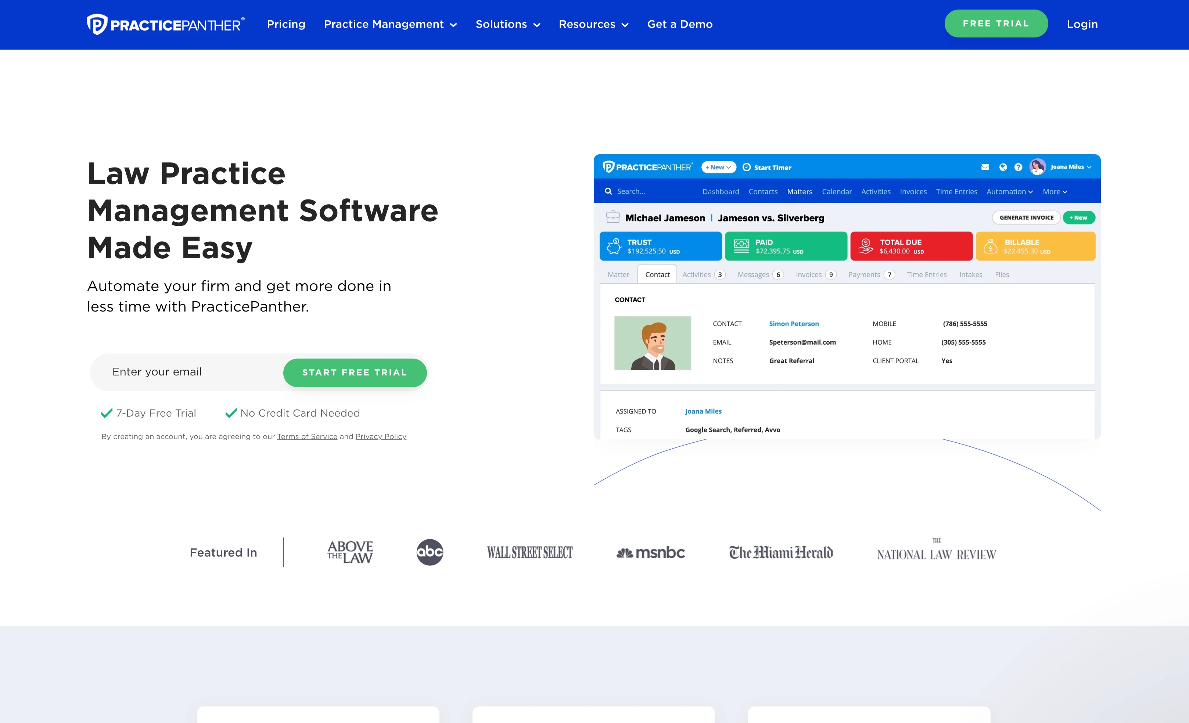Viewport: 1189px width, 723px height.
Task: Click the mail envelope icon in dashboard
Action: [x=985, y=167]
